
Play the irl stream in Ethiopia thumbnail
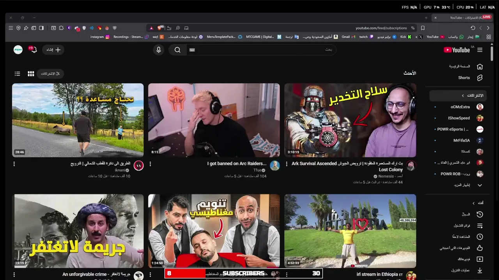[350, 231]
